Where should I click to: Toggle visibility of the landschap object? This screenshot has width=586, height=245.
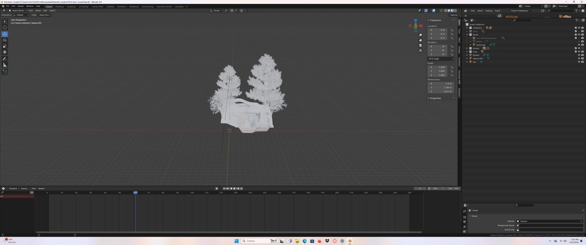point(579,45)
